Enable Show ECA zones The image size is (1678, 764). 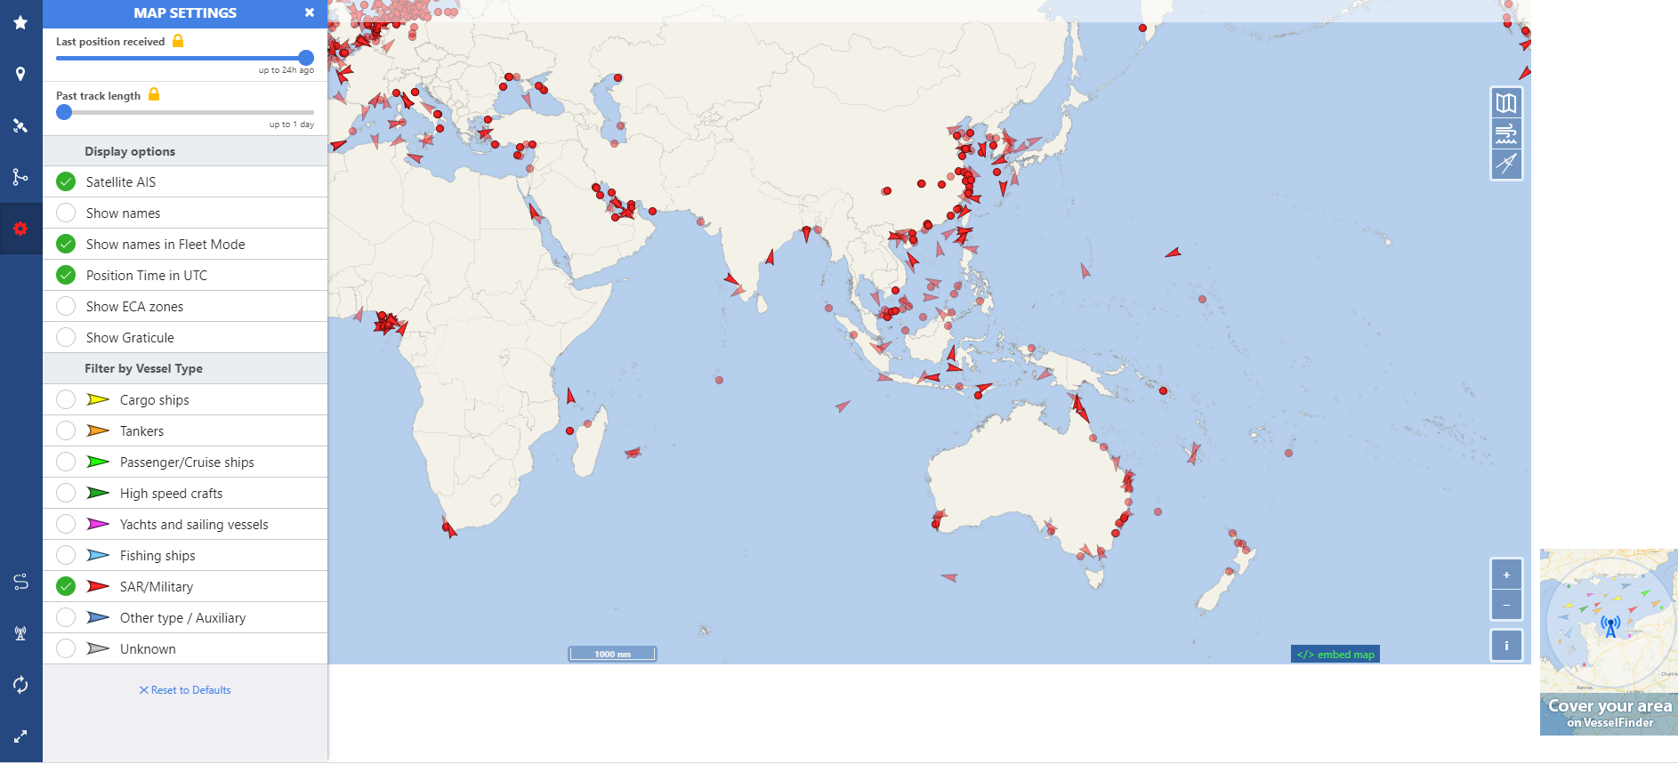click(x=66, y=306)
